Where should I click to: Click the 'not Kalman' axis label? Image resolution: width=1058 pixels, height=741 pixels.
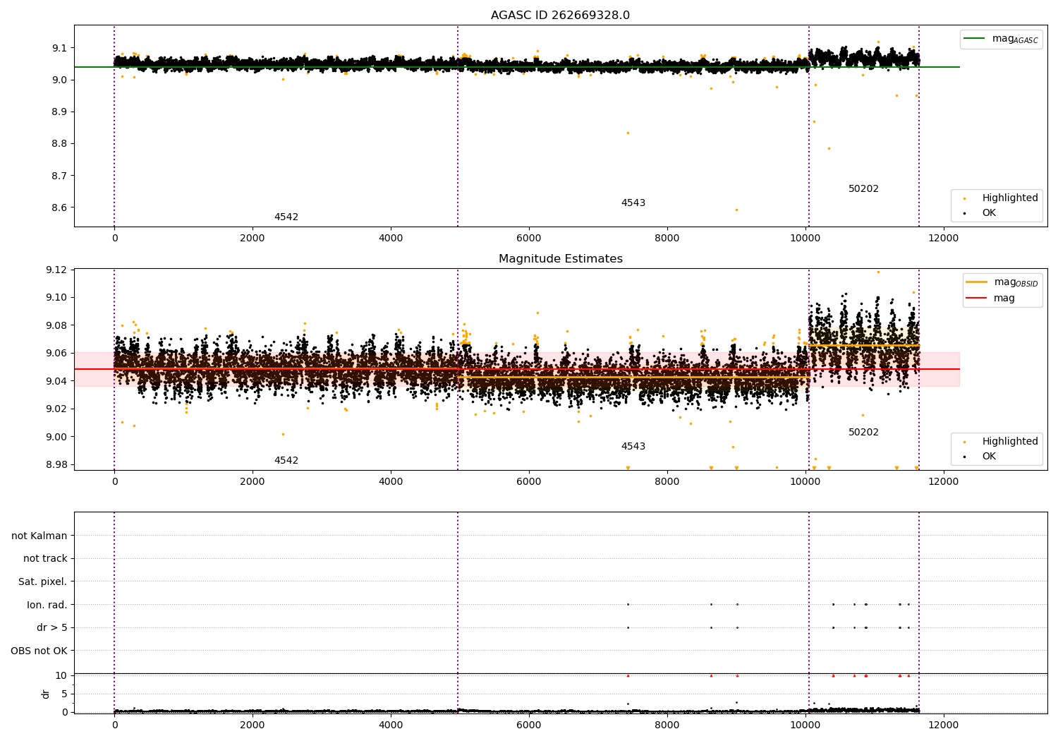(x=39, y=536)
